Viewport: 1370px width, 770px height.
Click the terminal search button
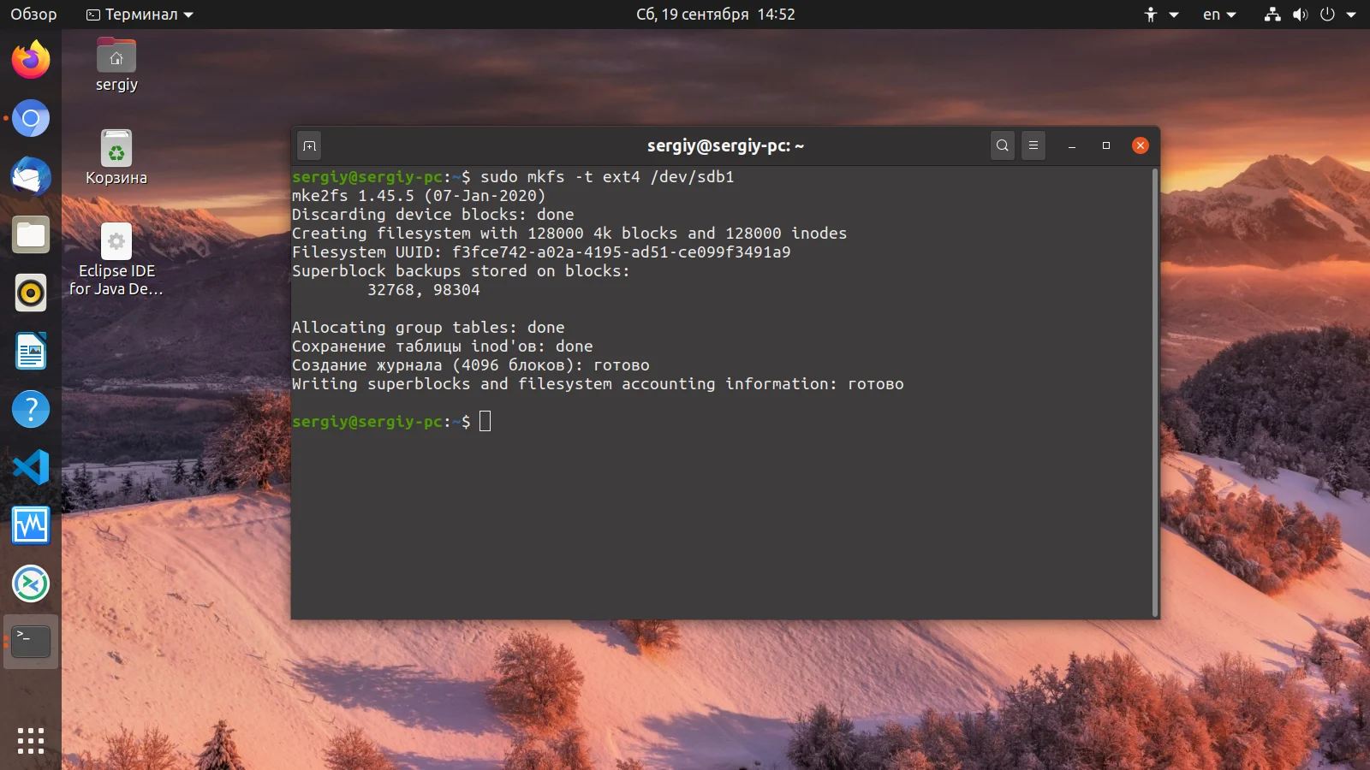coord(1003,145)
